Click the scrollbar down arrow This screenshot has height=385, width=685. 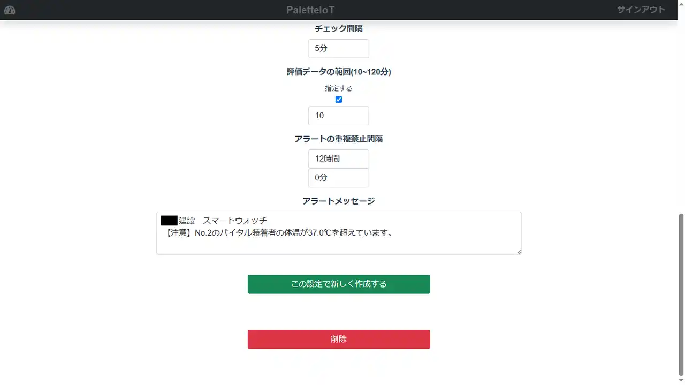pyautogui.click(x=681, y=381)
